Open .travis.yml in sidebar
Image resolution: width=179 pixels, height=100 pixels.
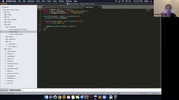10,66
